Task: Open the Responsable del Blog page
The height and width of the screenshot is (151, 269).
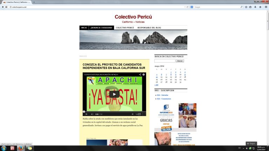Action: (x=149, y=28)
